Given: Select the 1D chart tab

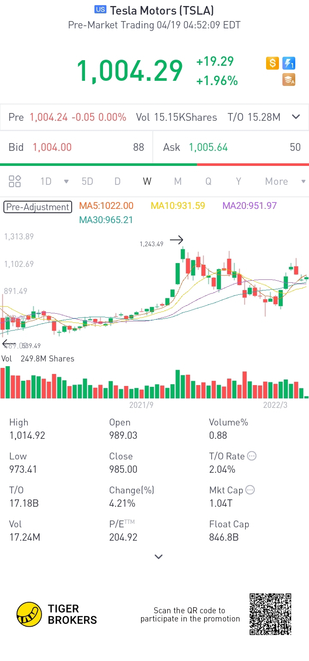Looking at the screenshot, I should click(x=46, y=181).
